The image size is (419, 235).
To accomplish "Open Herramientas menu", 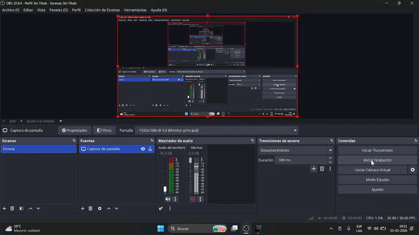I will pyautogui.click(x=135, y=10).
